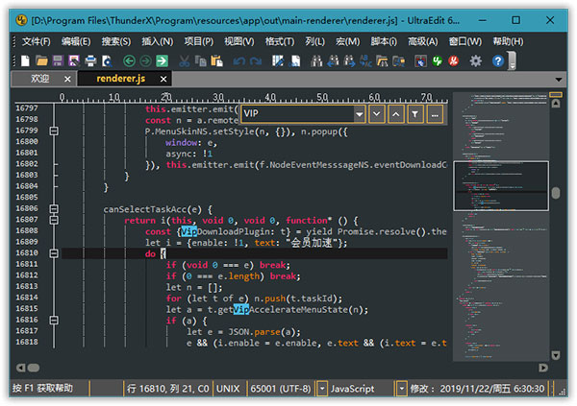577x406 pixels.
Task: Collapse the code fold at line 16799
Action: (x=54, y=131)
